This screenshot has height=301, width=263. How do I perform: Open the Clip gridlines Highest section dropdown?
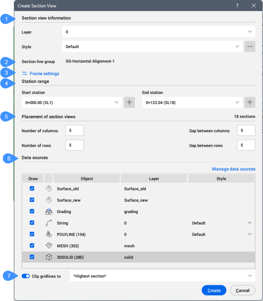tap(162, 276)
